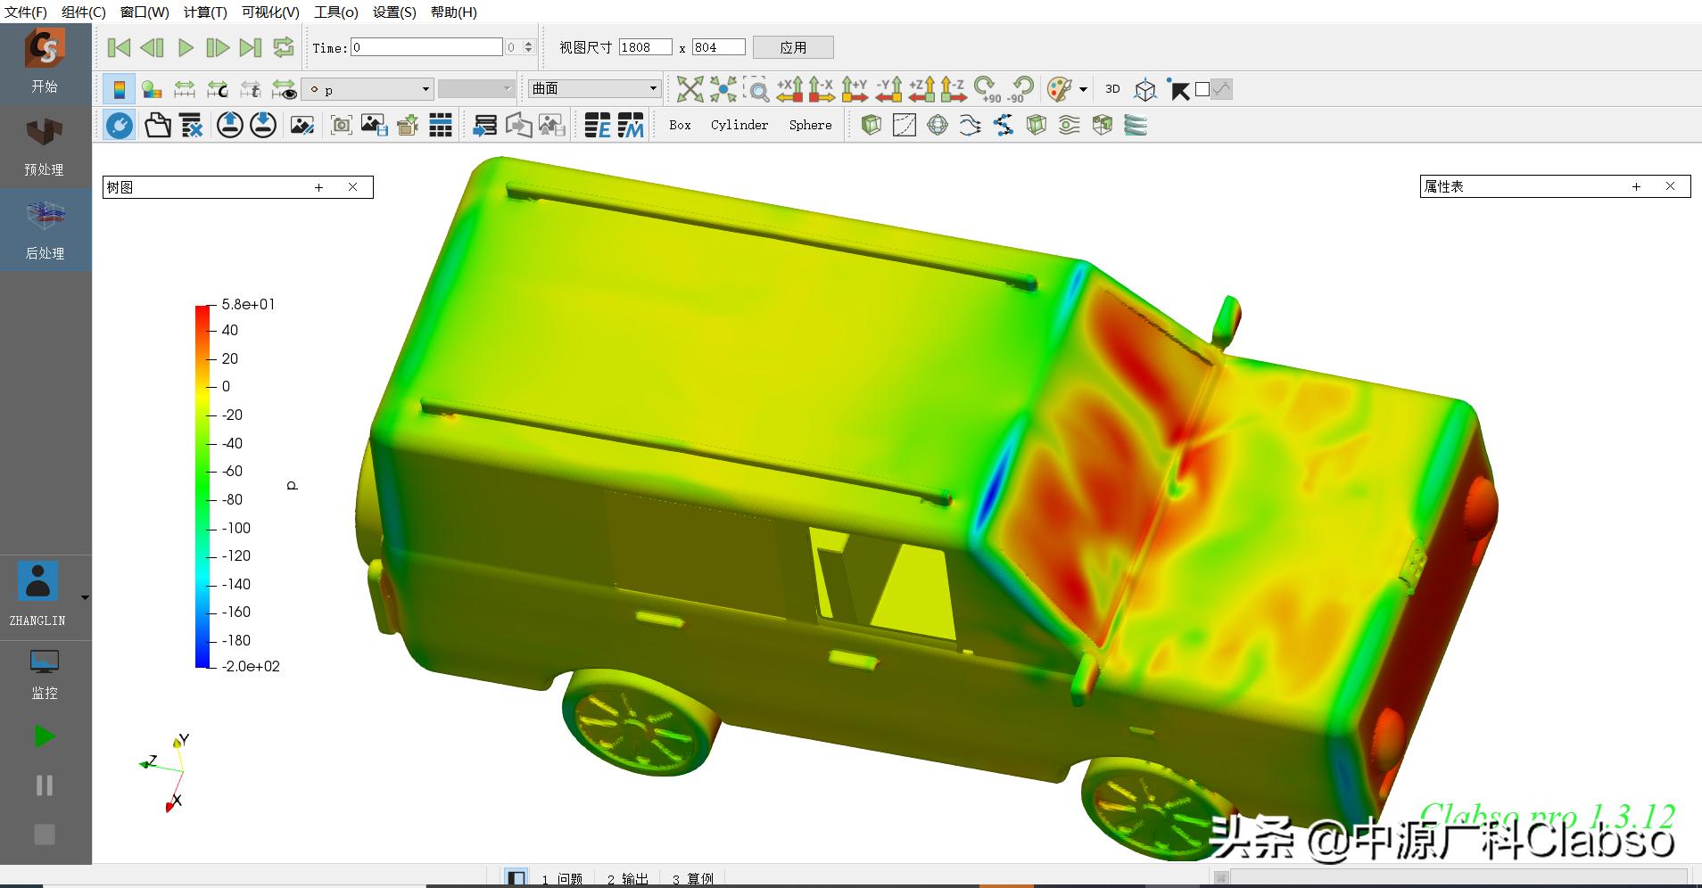
Task: Click the view height field 804
Action: [x=718, y=47]
